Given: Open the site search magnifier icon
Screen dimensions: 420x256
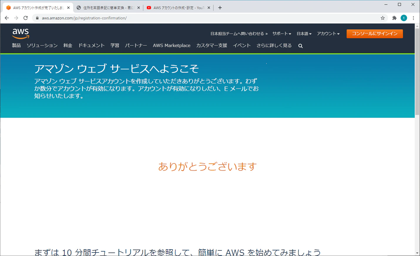Looking at the screenshot, I should click(x=300, y=46).
